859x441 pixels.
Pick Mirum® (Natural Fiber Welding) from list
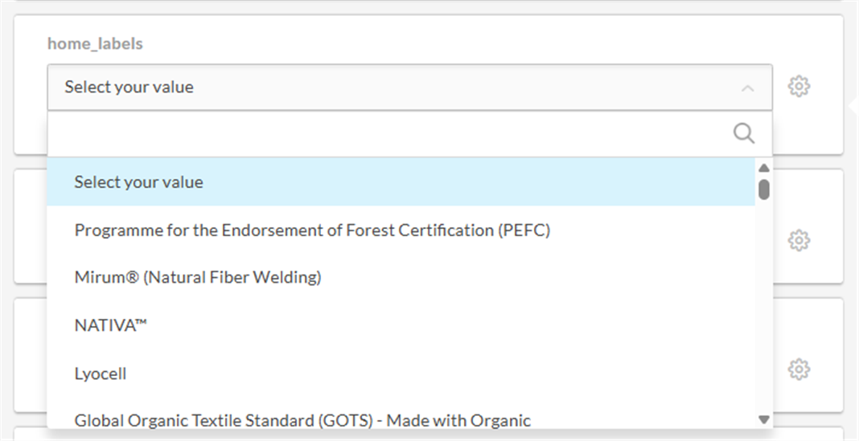(x=198, y=278)
